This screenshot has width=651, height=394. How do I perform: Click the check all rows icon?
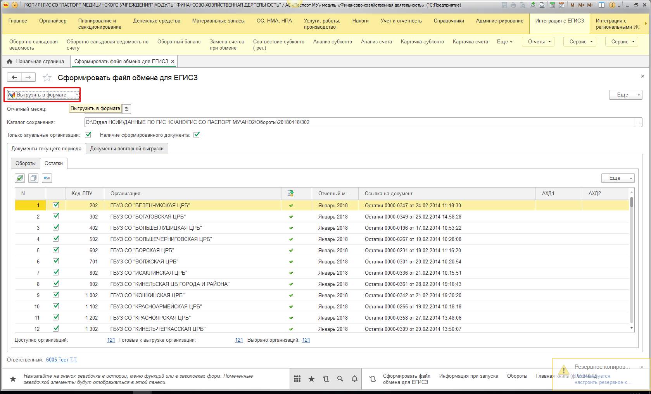click(20, 178)
